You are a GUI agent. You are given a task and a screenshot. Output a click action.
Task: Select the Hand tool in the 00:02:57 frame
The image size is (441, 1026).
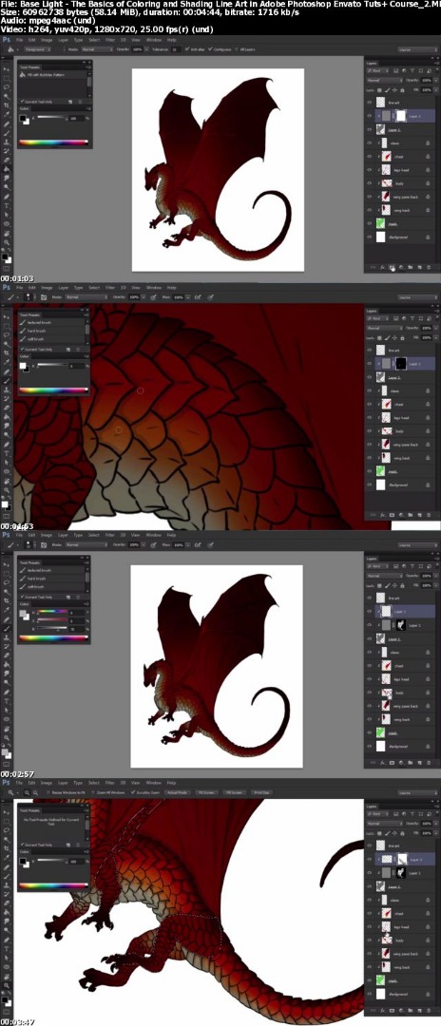7,729
